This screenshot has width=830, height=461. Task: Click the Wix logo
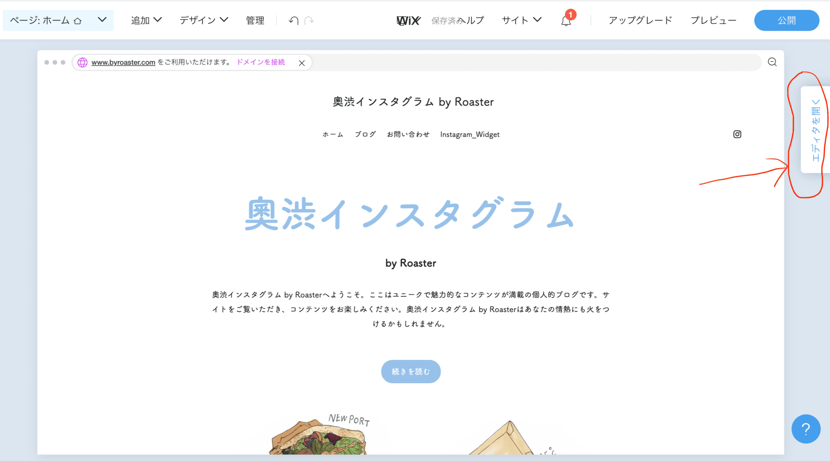coord(408,20)
